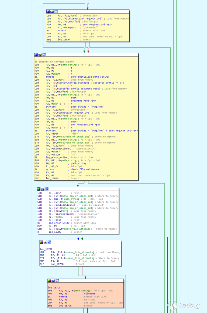Click group-nodes icon on loc_187DC block
The image size is (207, 313).
point(49,242)
